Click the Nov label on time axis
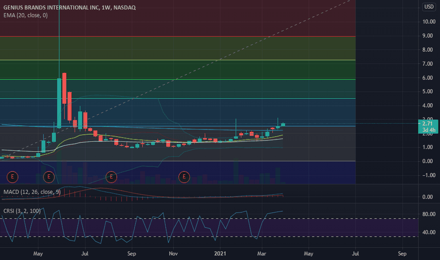 pyautogui.click(x=173, y=253)
